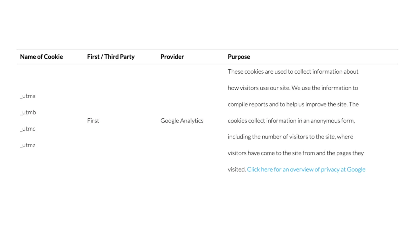Select the _utmb cookie name
The image size is (404, 227).
pos(28,113)
